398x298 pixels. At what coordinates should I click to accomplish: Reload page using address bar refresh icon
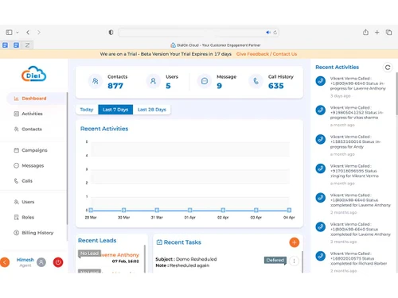[x=275, y=33]
